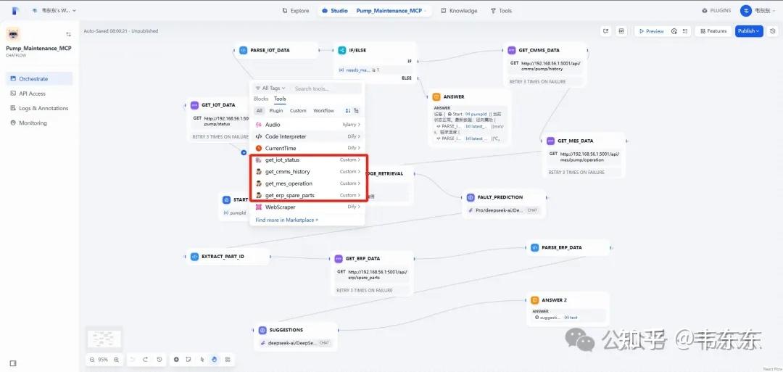The width and height of the screenshot is (783, 372).
Task: Select the SUGGESTIONS node
Action: (x=296, y=336)
